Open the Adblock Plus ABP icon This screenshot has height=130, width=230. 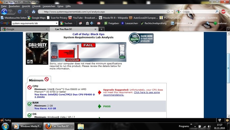point(223,12)
